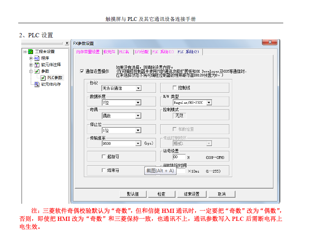Click the 软元件内存 icon
Image resolution: width=314 pixels, height=241 pixels.
click(x=37, y=84)
